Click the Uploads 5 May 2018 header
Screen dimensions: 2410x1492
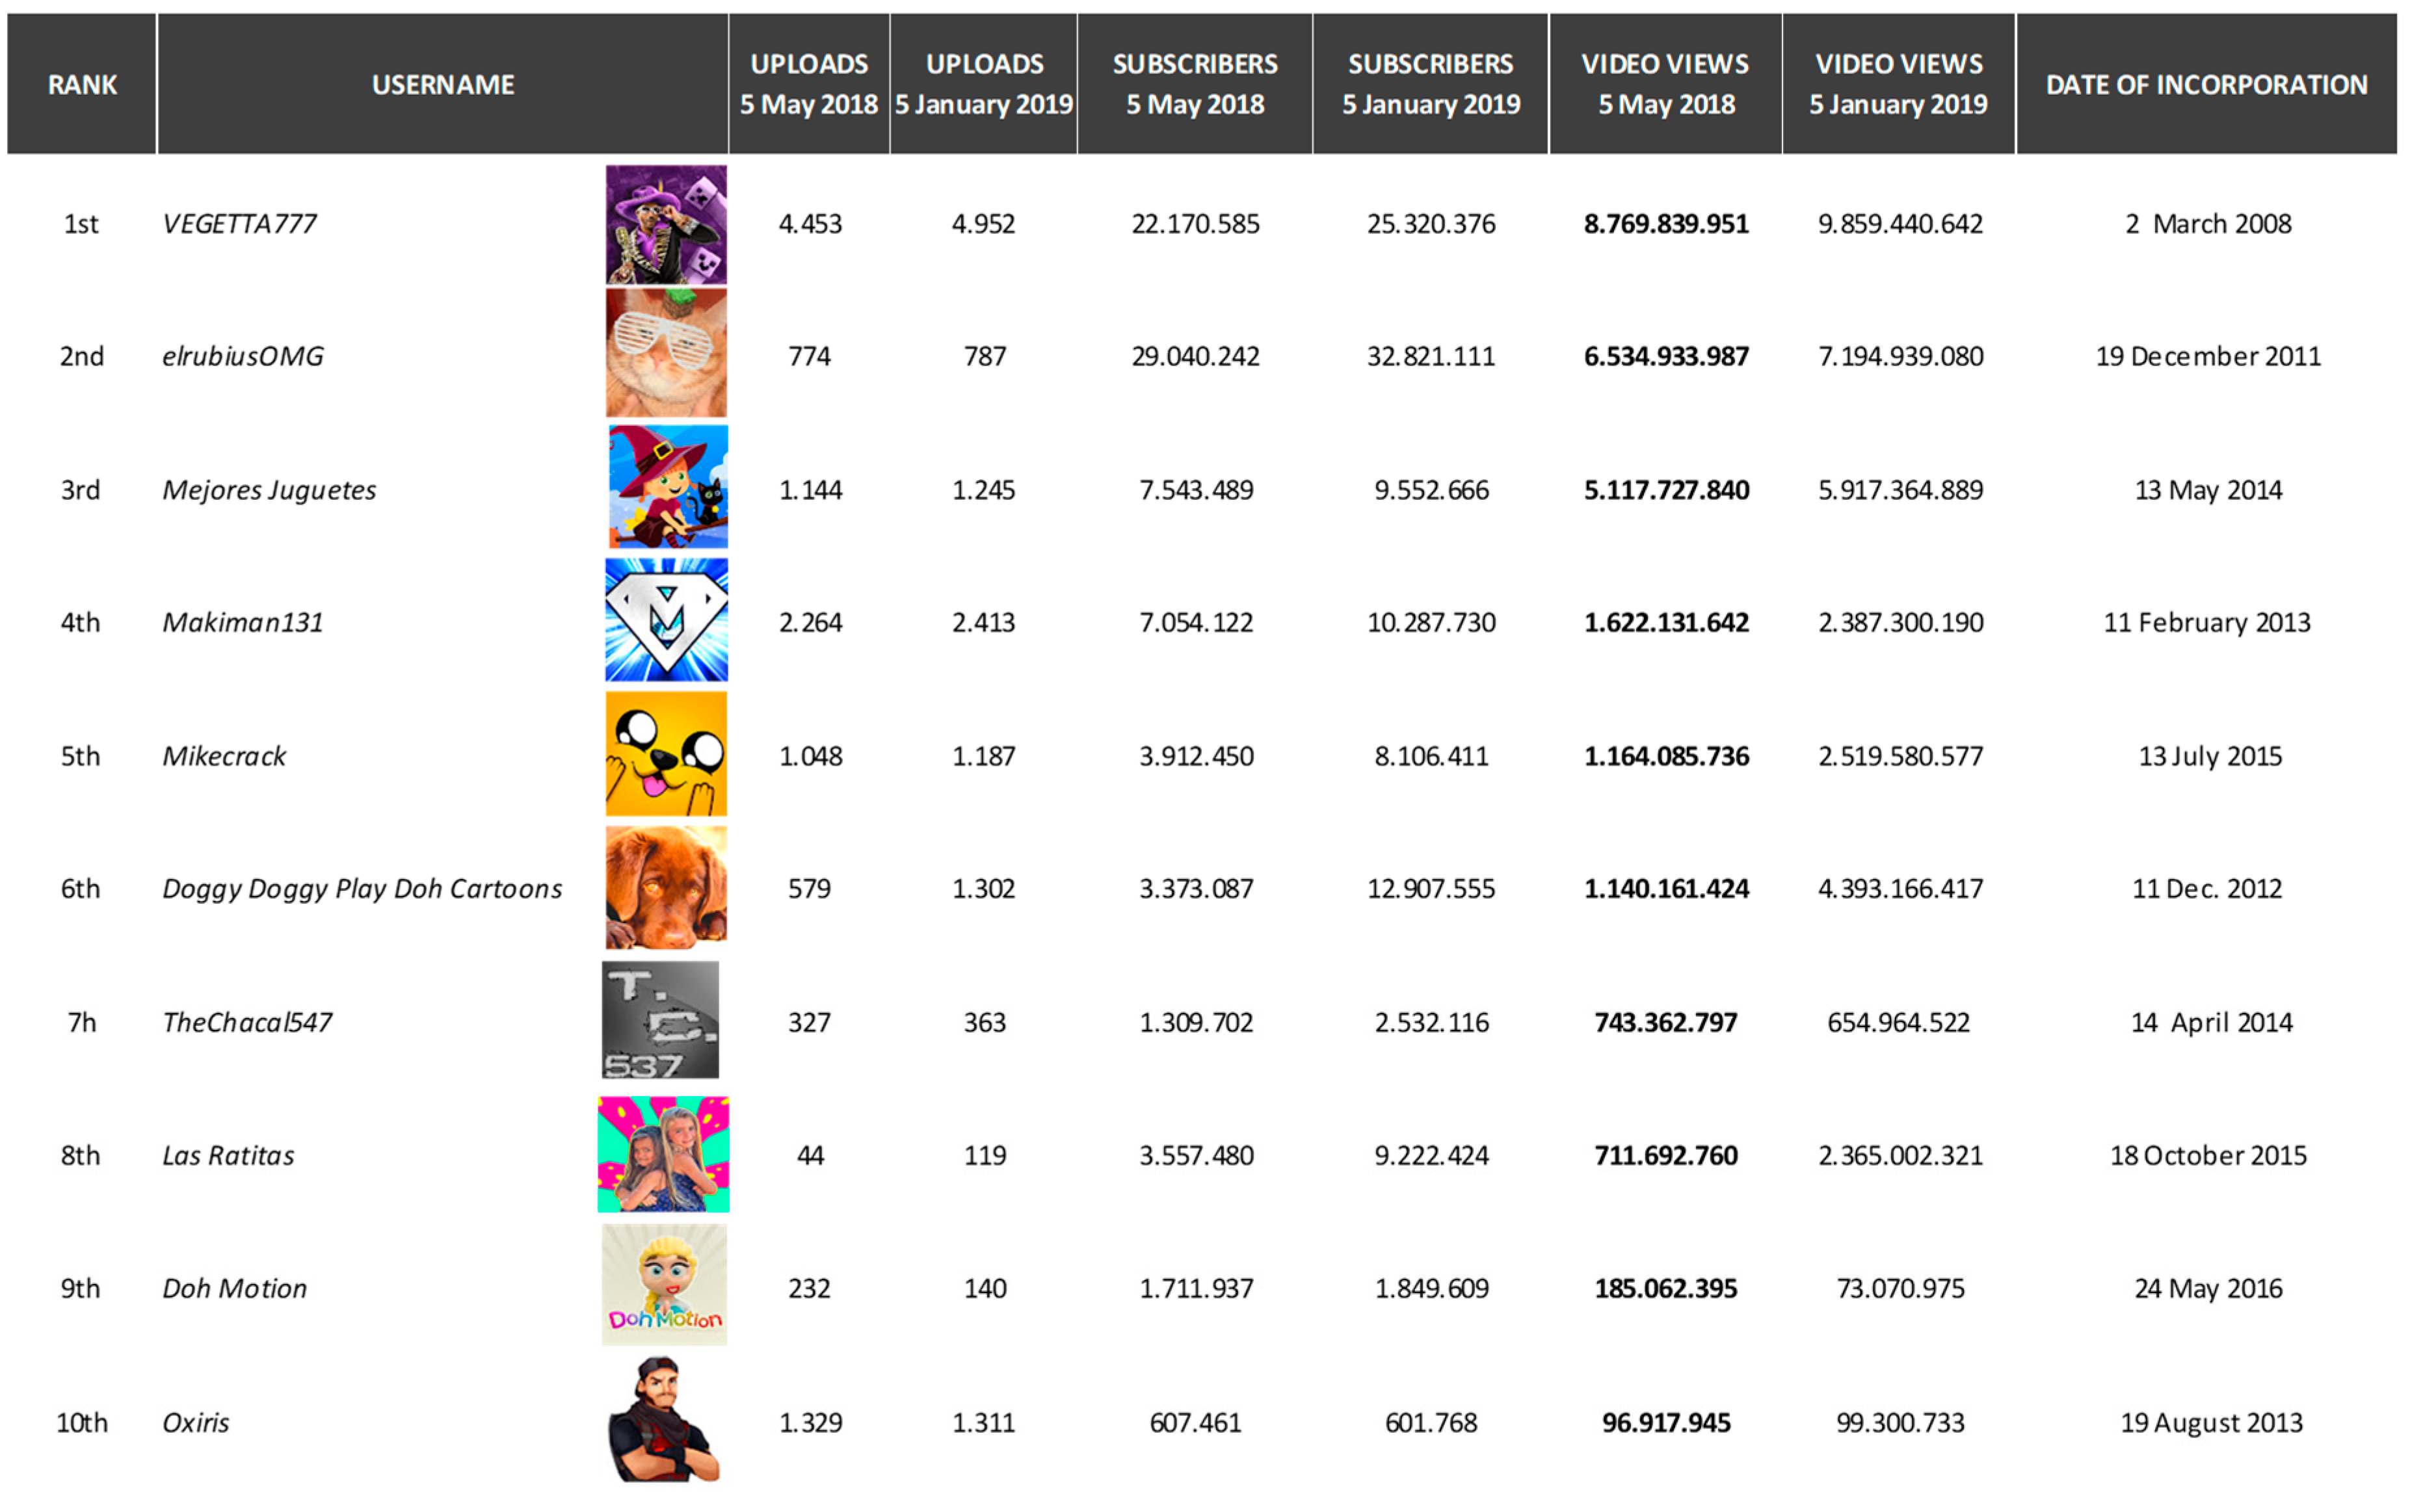pyautogui.click(x=808, y=85)
